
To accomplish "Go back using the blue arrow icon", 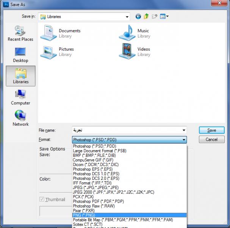I will pos(138,16).
